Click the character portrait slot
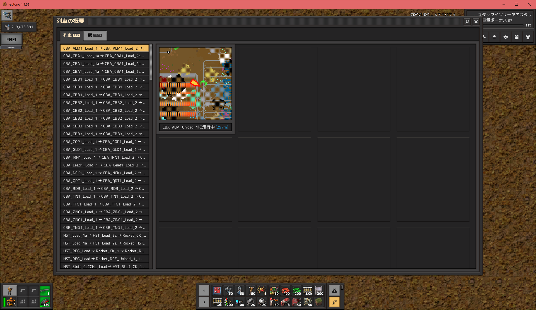 (10, 291)
